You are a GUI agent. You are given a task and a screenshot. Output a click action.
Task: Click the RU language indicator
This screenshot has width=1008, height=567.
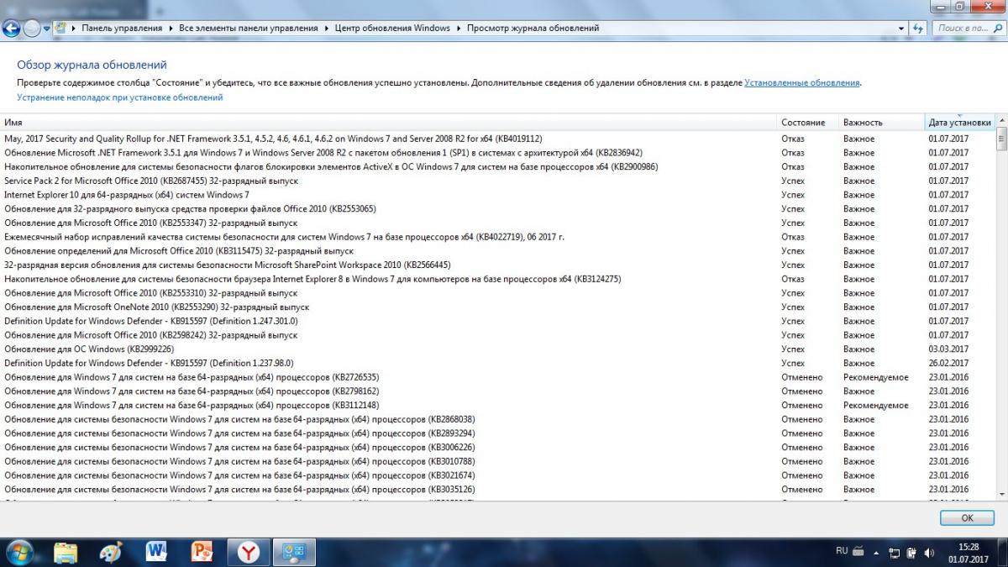point(842,551)
